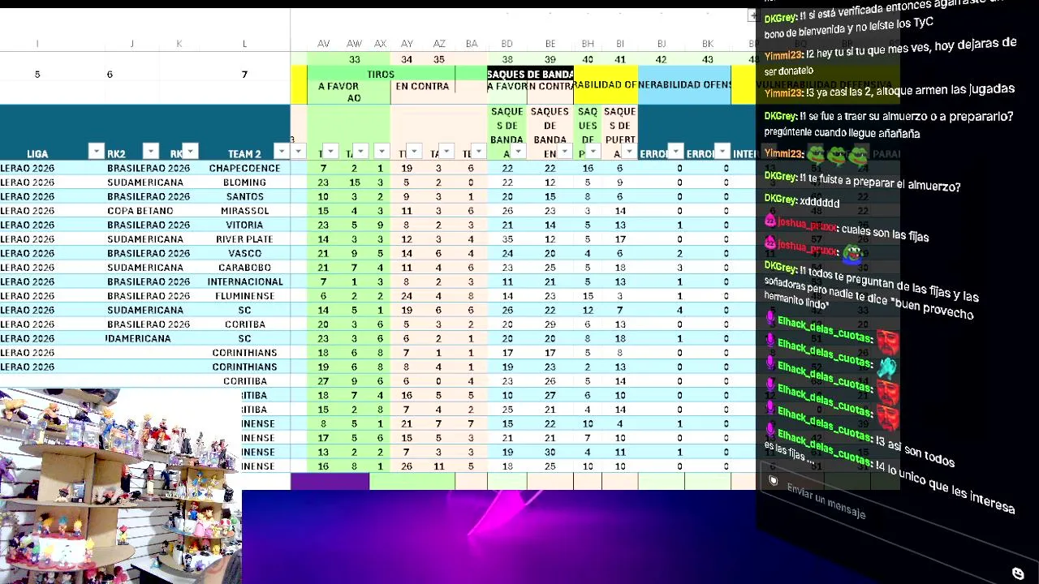Select column header L
This screenshot has height=584, width=1039.
pyautogui.click(x=244, y=44)
